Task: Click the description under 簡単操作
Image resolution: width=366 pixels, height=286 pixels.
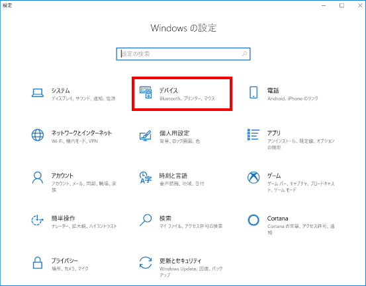Action: (84, 226)
